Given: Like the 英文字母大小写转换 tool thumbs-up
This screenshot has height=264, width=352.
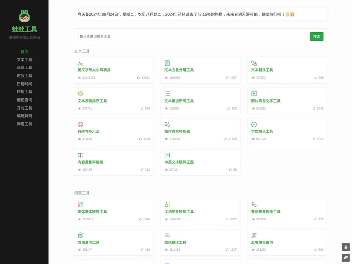Looking at the screenshot, I should 138,78.
